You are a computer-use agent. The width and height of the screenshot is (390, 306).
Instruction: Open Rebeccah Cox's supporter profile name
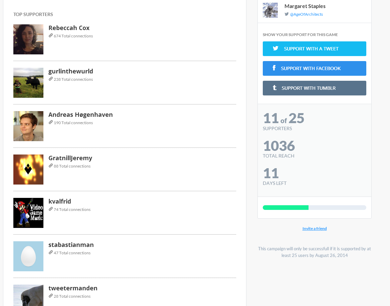(69, 28)
